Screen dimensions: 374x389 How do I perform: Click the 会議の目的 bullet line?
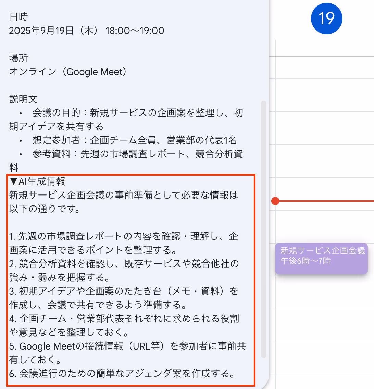(126, 120)
